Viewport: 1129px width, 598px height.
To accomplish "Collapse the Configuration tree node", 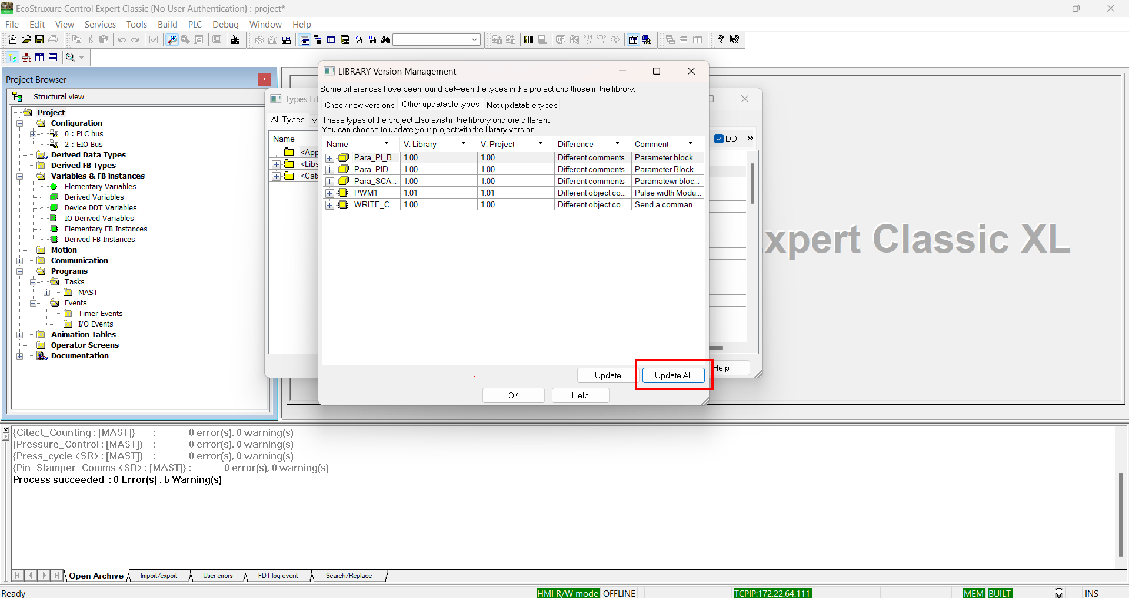I will [20, 123].
